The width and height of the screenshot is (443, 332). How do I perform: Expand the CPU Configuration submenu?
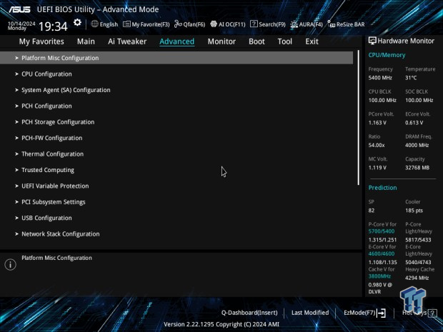46,74
